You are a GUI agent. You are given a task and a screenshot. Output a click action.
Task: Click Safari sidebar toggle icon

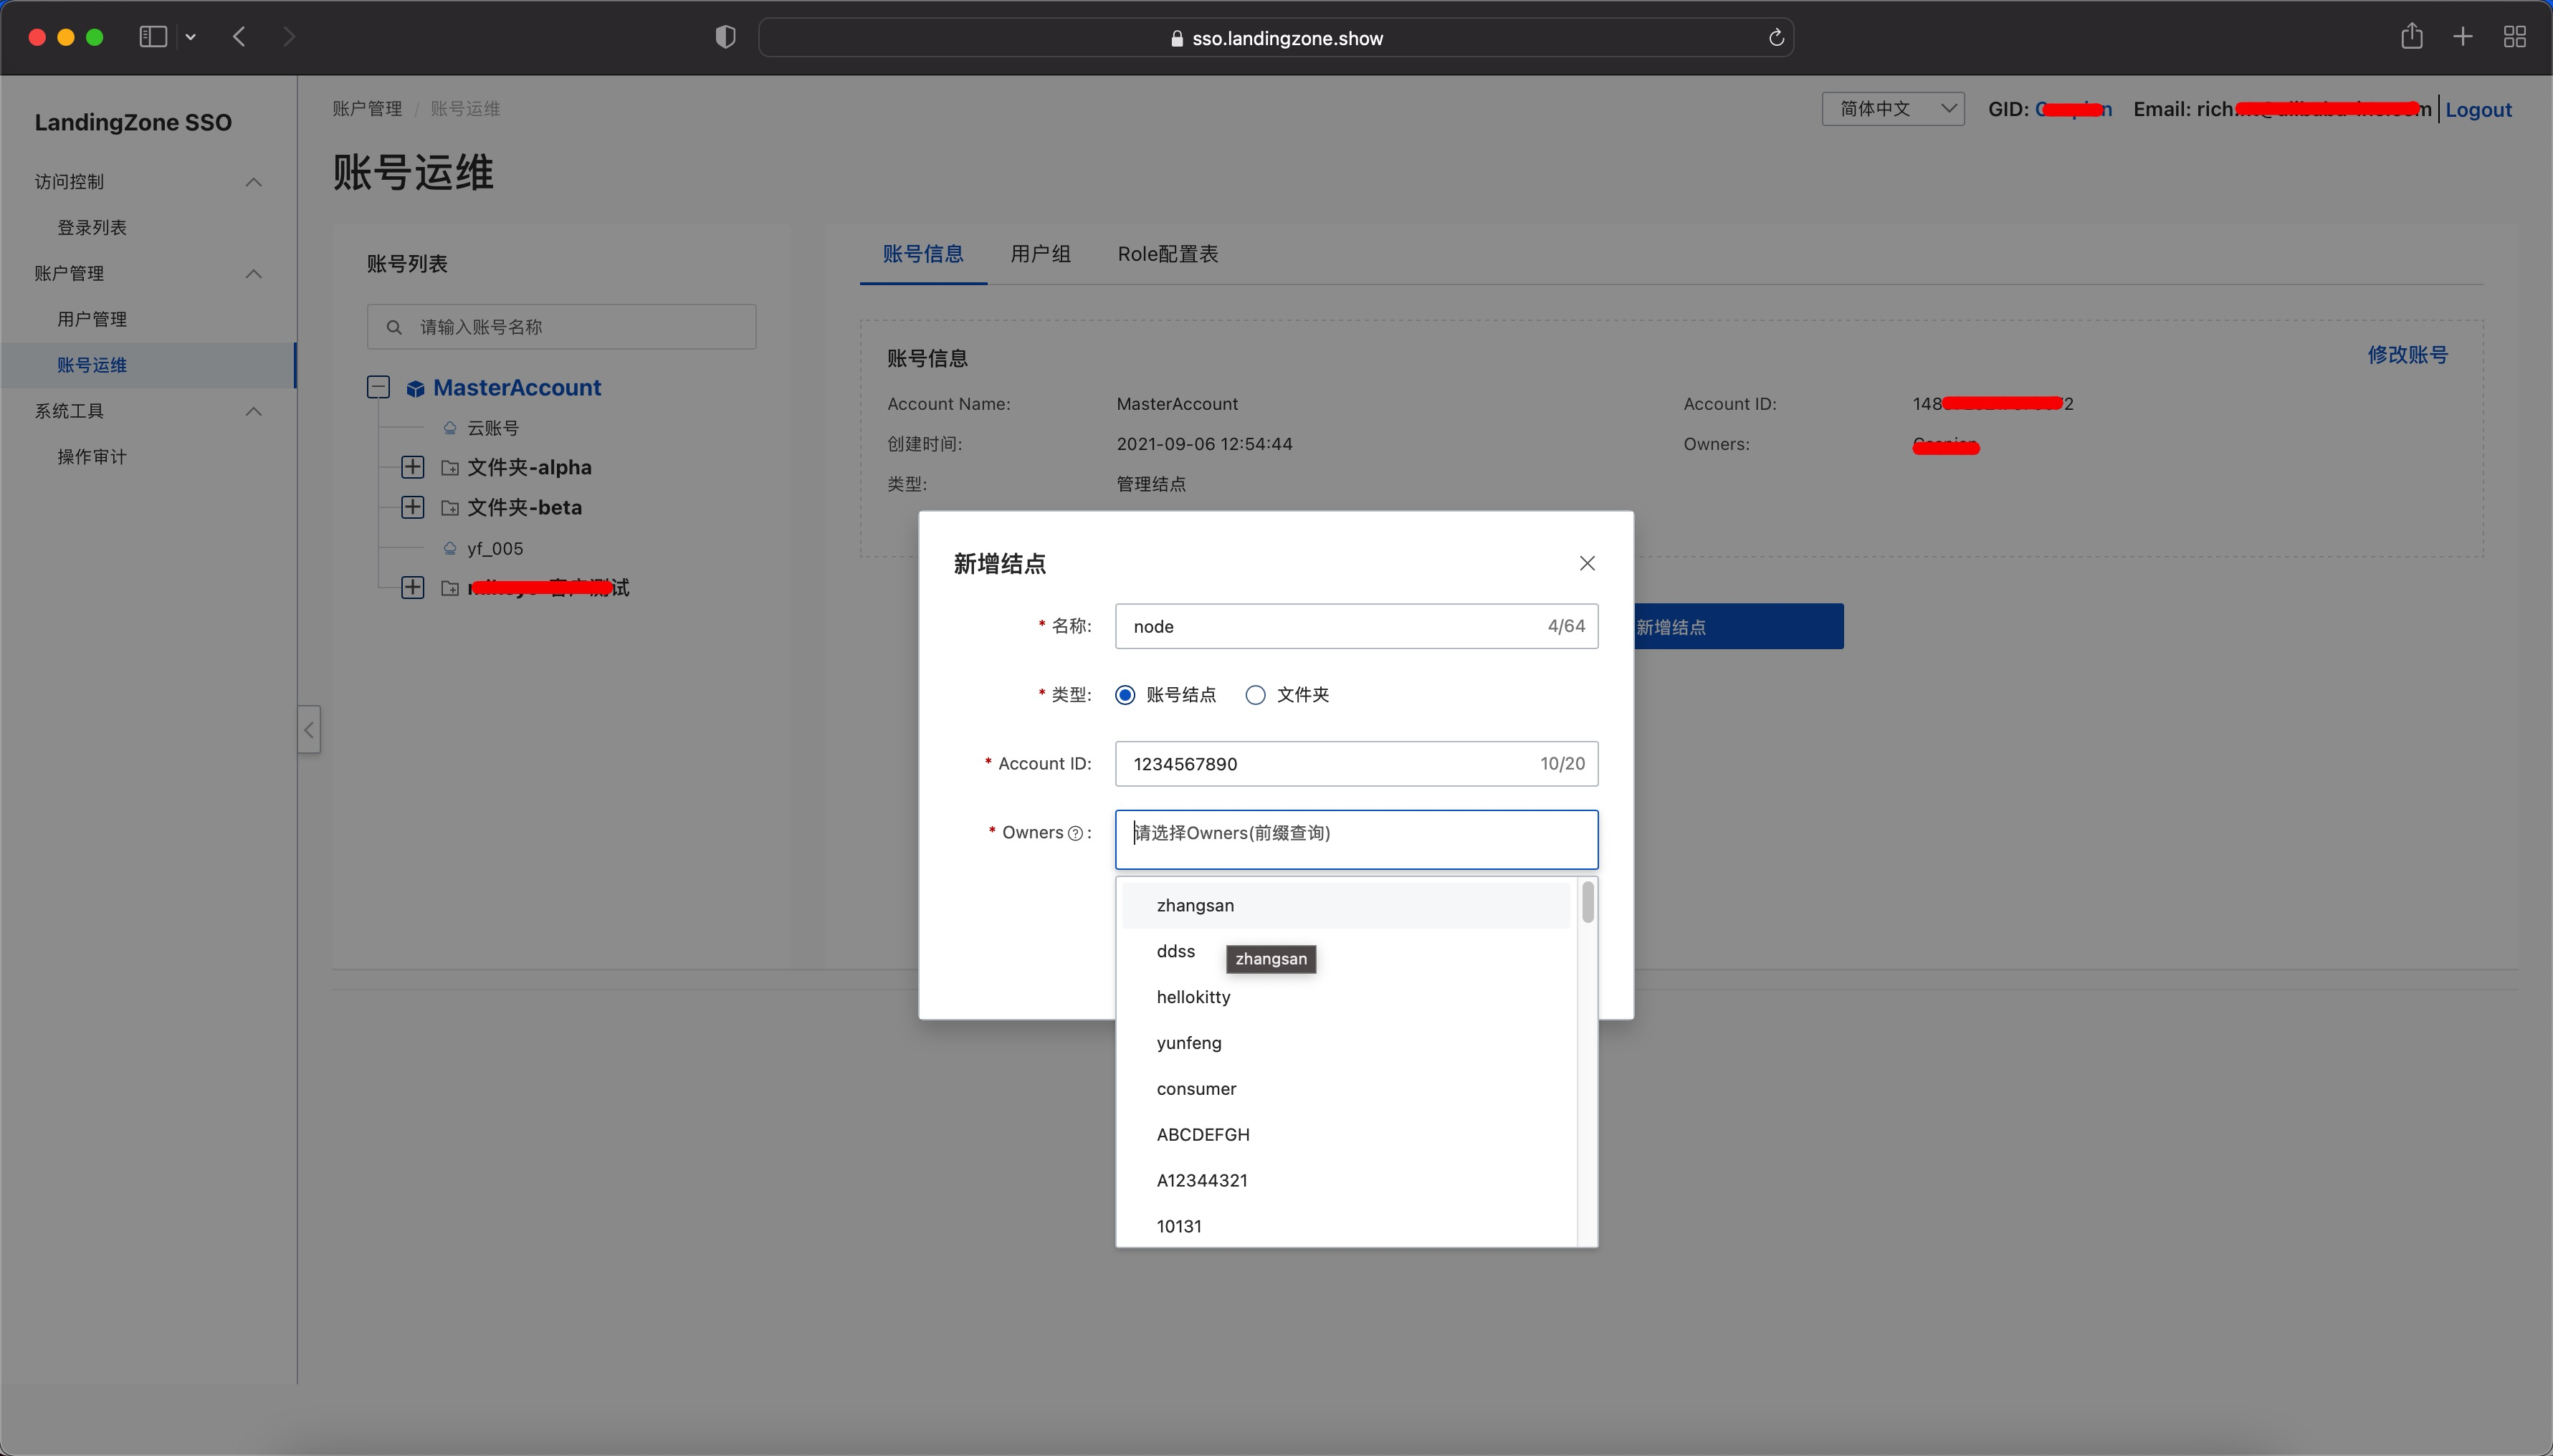pos(153,37)
